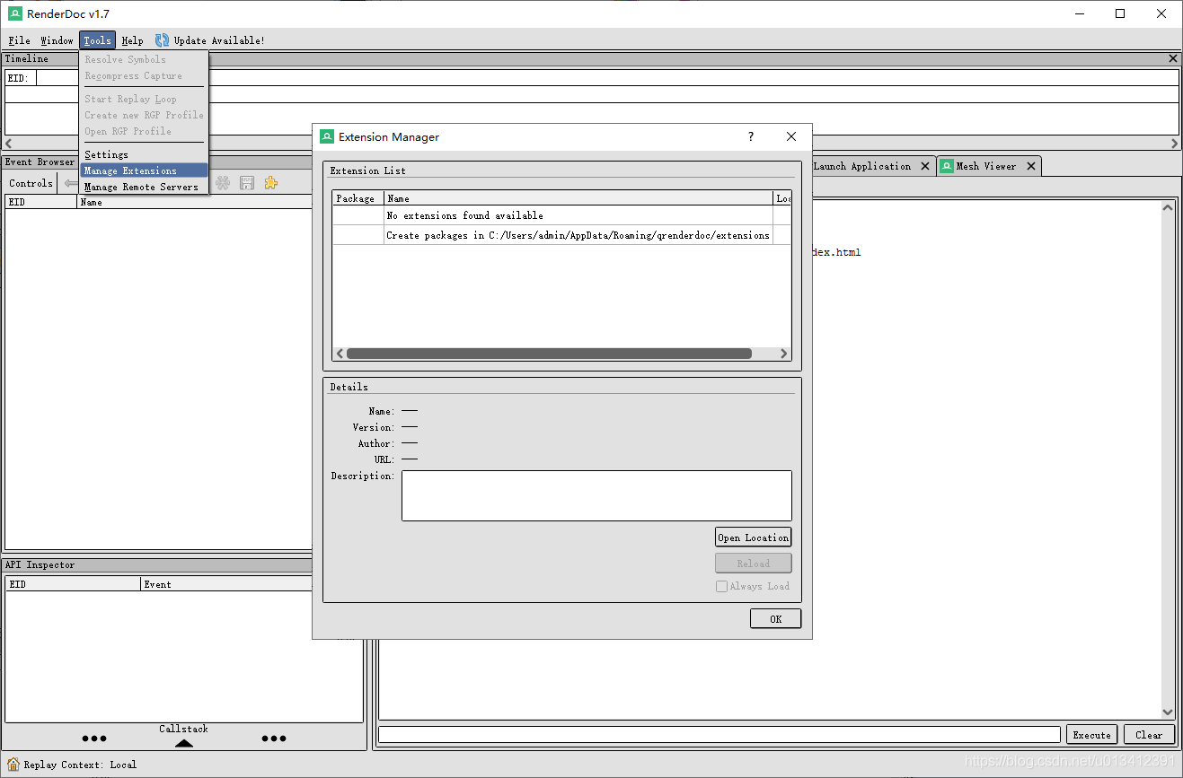The width and height of the screenshot is (1183, 778).
Task: Click the output pane scroll-up arrow
Action: (x=1168, y=207)
